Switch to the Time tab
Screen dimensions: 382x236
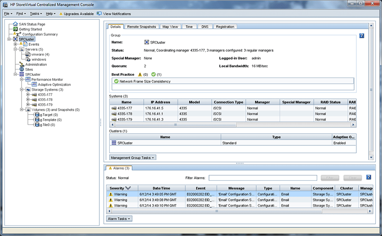[x=189, y=26]
